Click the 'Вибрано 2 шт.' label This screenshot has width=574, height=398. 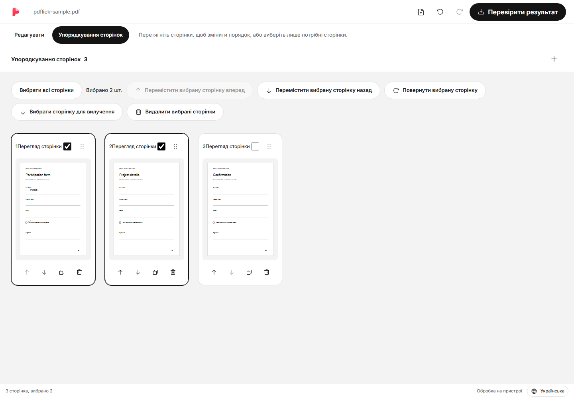(x=104, y=90)
